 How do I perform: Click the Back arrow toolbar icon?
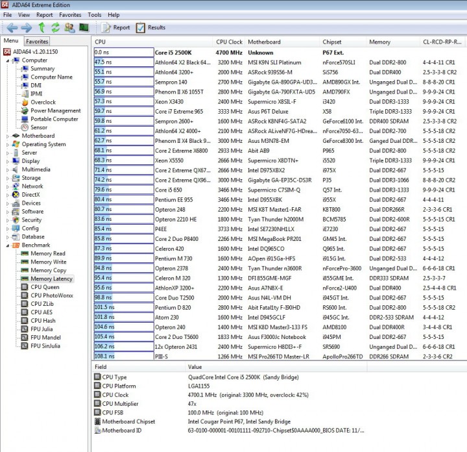pyautogui.click(x=12, y=28)
